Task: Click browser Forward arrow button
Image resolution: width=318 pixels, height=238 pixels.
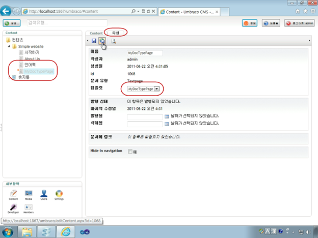Action: point(16,11)
